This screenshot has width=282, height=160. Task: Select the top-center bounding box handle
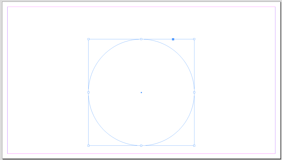coord(142,39)
